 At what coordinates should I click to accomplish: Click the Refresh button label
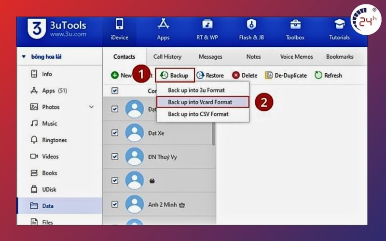(x=333, y=76)
